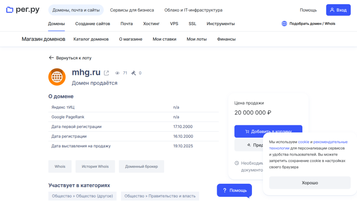Click date value 19.10.2025
357x201 pixels.
point(183,146)
